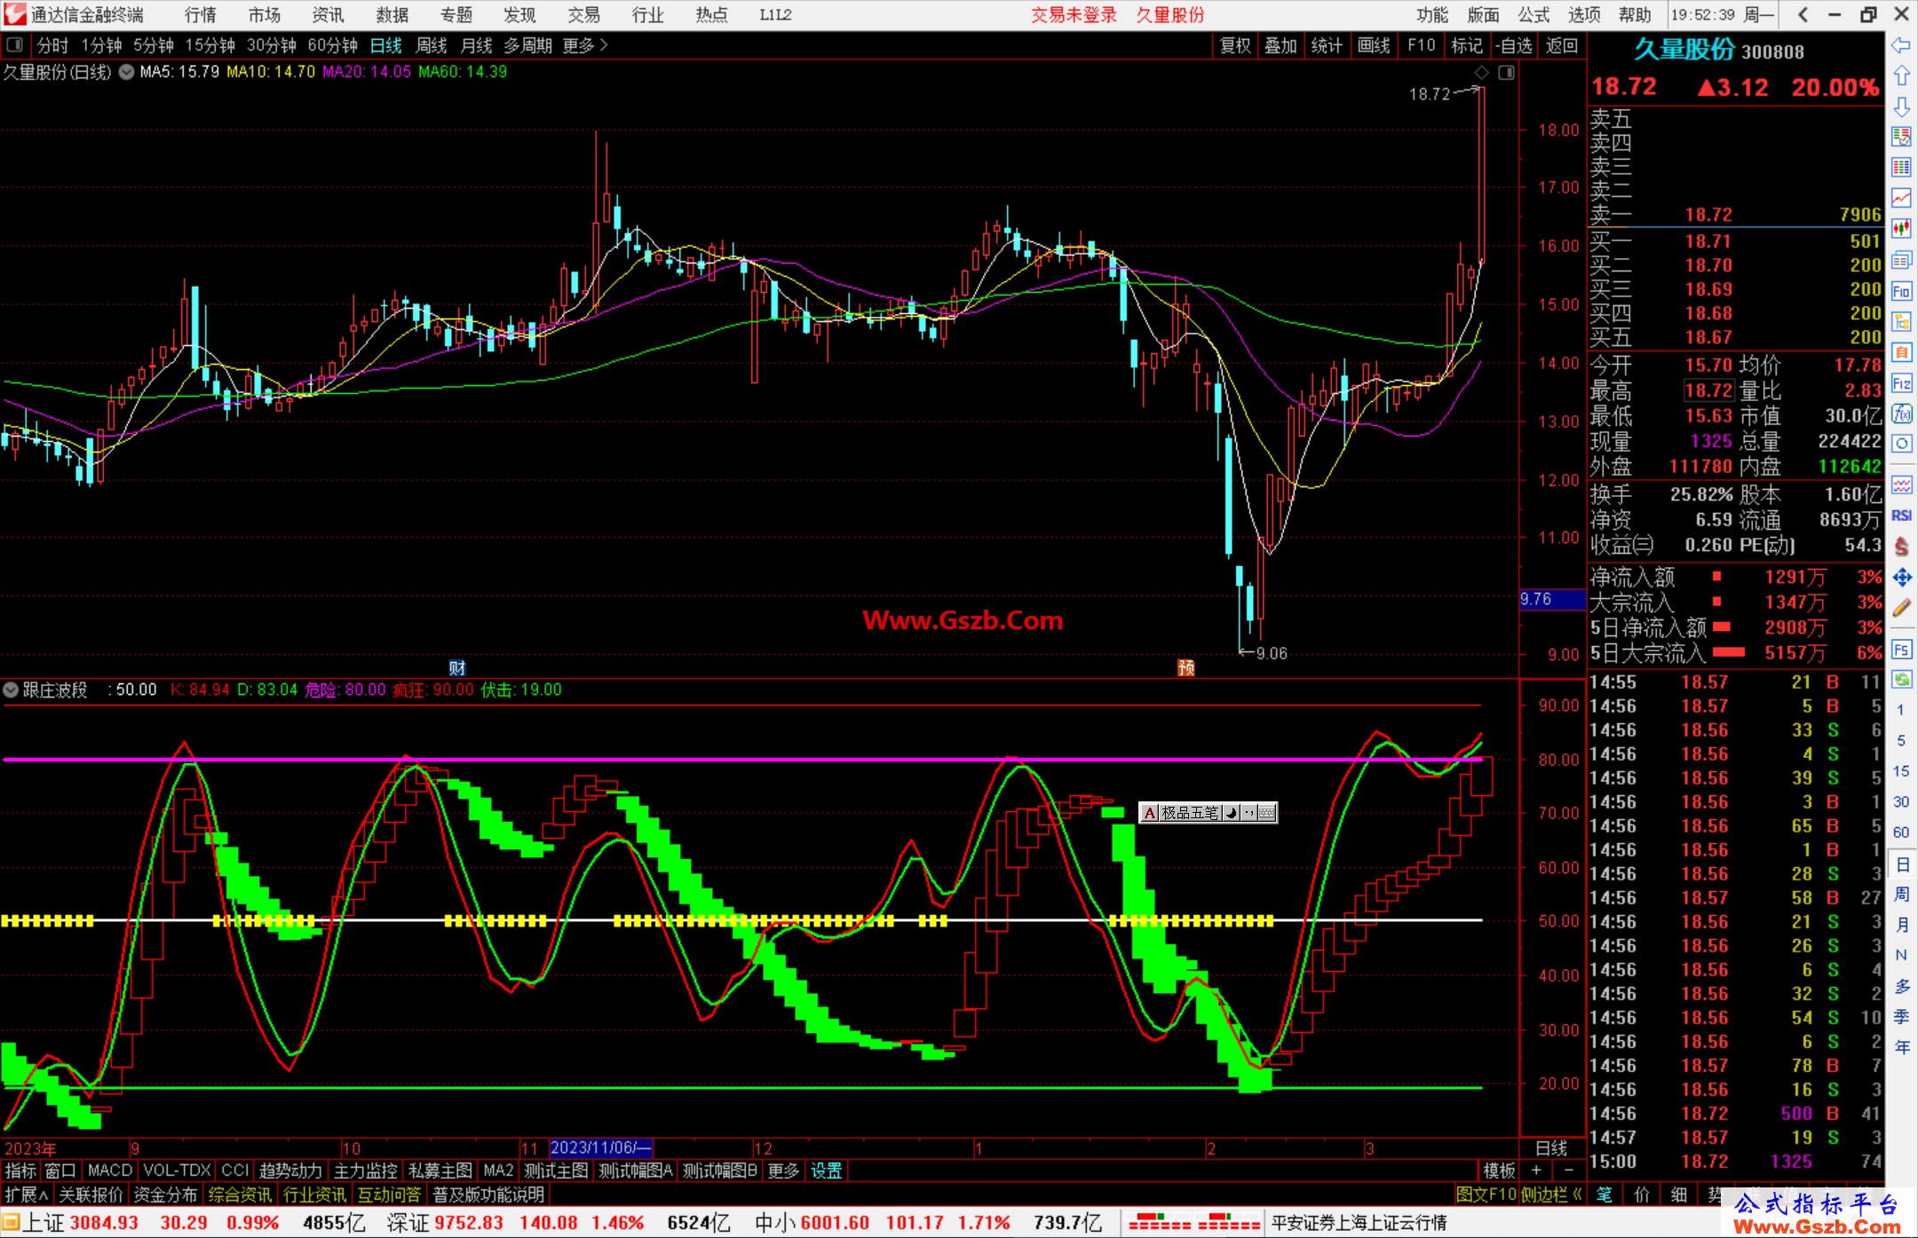
Task: Expand the 更多 period options in top toolbar
Action: [585, 45]
